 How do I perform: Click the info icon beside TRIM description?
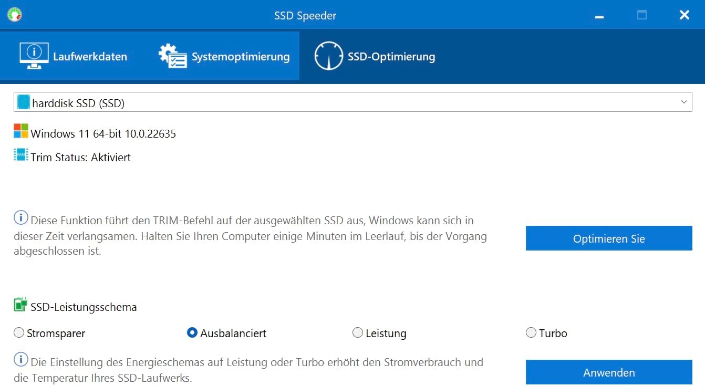coord(21,217)
